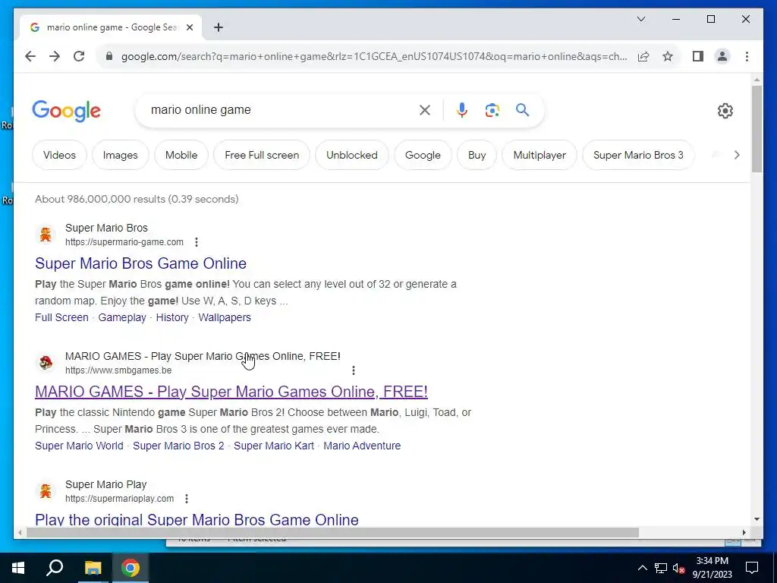777x583 pixels.
Task: Follow the Wallpapers sitelink
Action: pyautogui.click(x=225, y=317)
